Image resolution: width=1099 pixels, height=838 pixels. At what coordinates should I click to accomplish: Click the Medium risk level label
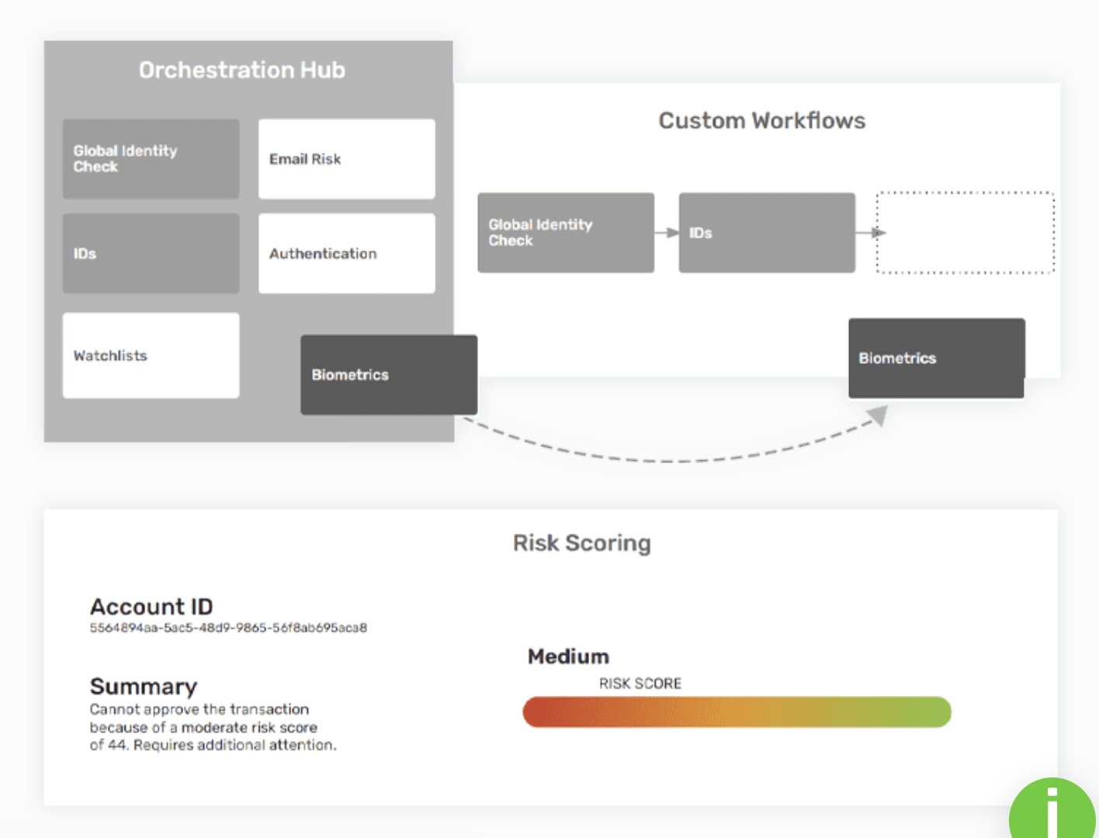click(568, 656)
